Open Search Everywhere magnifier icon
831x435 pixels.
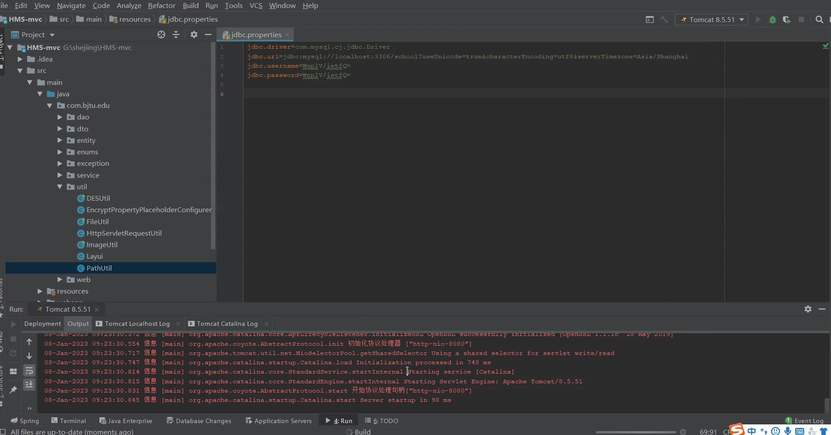(x=819, y=19)
